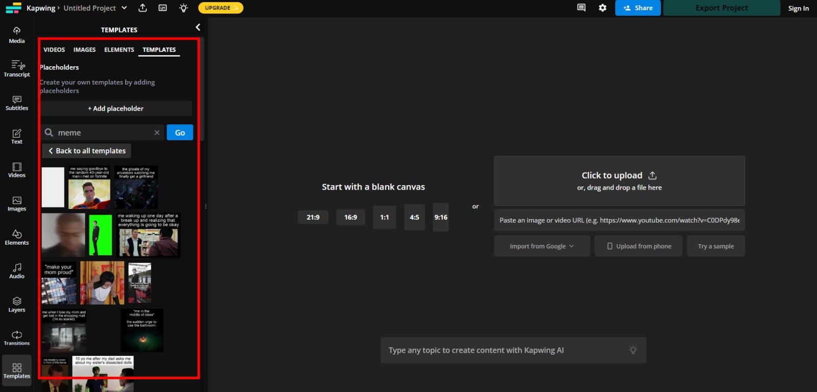Go back to all templates

pos(87,151)
